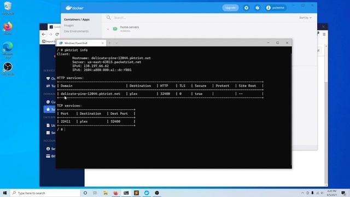Screen dimensions: 350x197
Task: Open the terminal profile dropdown arrow
Action: (116, 43)
